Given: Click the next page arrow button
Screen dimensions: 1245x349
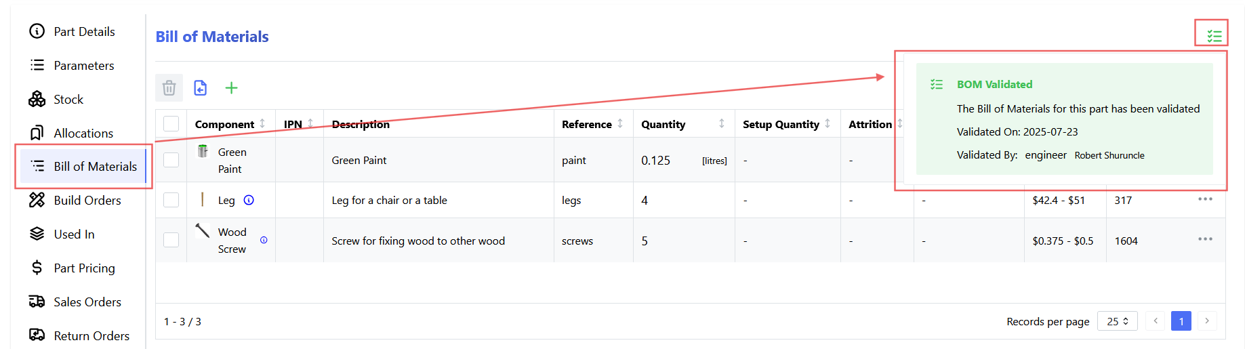Looking at the screenshot, I should coord(1206,321).
